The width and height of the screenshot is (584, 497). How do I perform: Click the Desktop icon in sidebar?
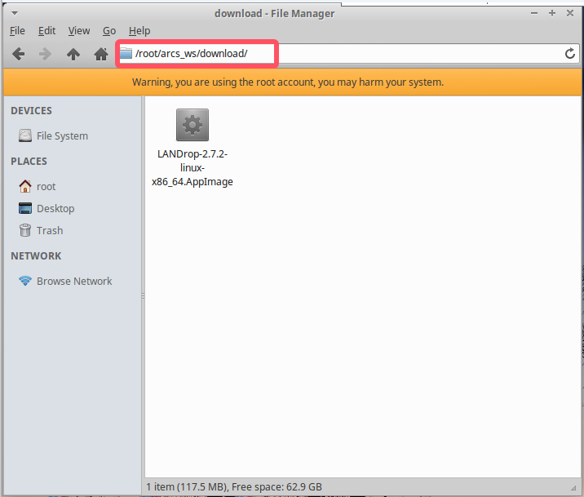(25, 208)
